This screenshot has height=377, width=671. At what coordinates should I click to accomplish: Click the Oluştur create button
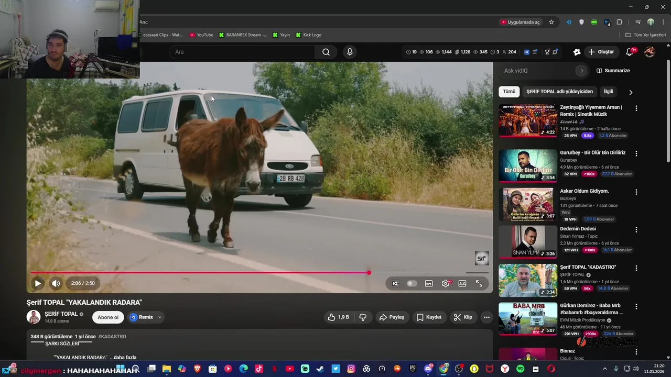pyautogui.click(x=601, y=52)
